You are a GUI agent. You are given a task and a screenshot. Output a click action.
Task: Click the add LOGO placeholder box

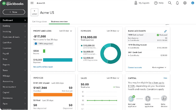[x=34, y=12]
